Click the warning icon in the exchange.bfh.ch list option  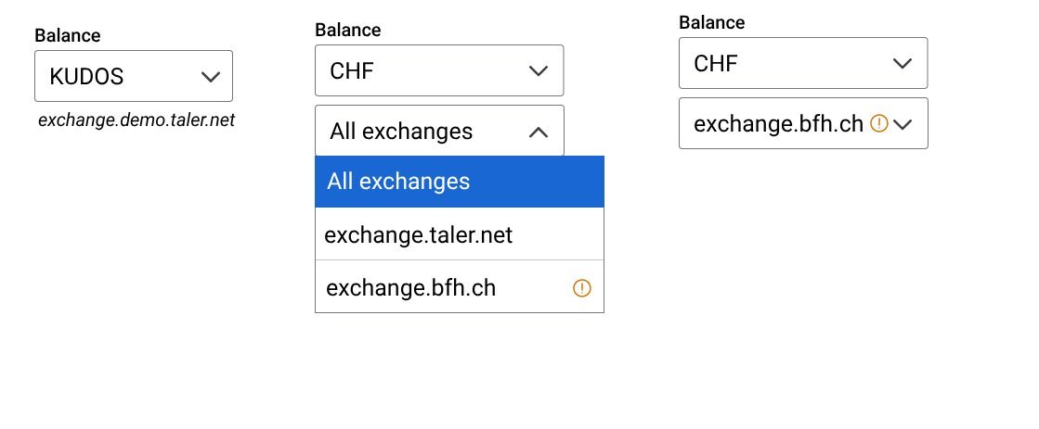(x=582, y=288)
